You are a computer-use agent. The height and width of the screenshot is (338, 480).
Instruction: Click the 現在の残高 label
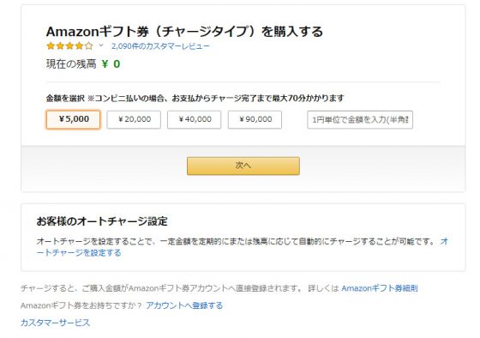point(71,64)
